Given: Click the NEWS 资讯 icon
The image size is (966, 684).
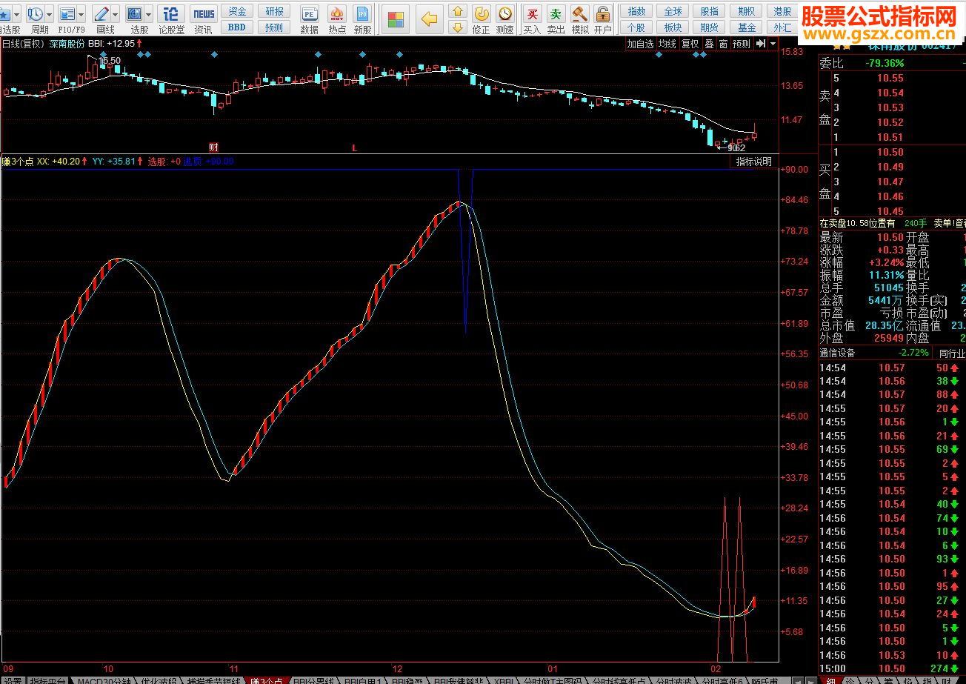Looking at the screenshot, I should (x=202, y=14).
